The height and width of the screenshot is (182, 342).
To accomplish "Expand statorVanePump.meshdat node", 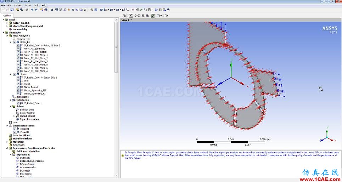I will click(x=7, y=26).
